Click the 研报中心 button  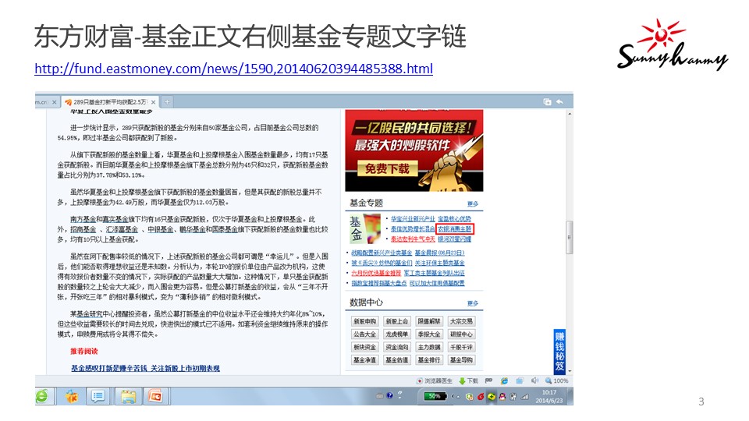461,334
